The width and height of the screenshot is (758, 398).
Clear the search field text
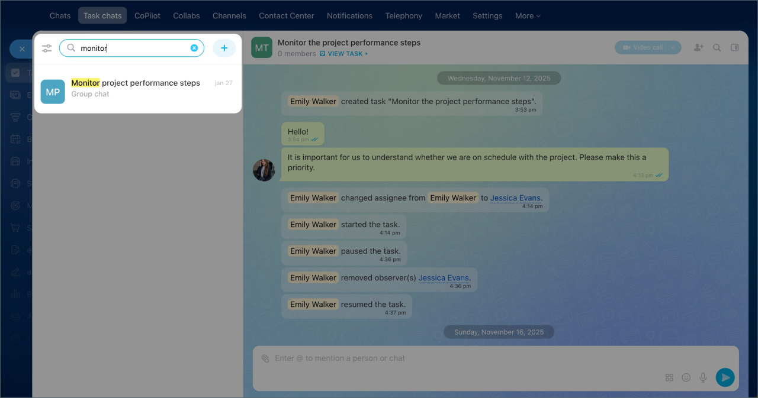[x=194, y=48]
